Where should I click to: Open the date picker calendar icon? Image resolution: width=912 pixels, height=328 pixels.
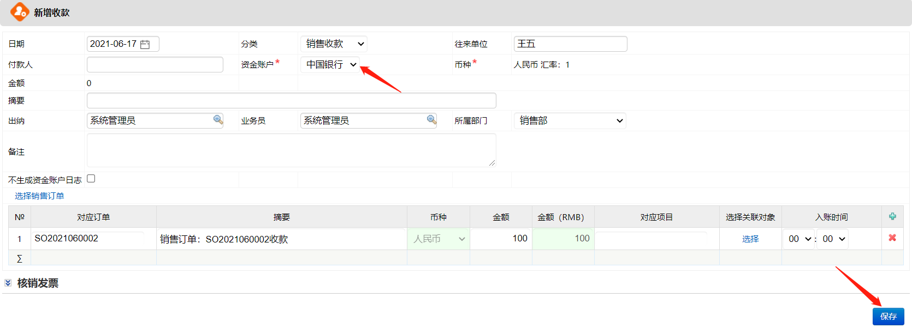pyautogui.click(x=145, y=44)
